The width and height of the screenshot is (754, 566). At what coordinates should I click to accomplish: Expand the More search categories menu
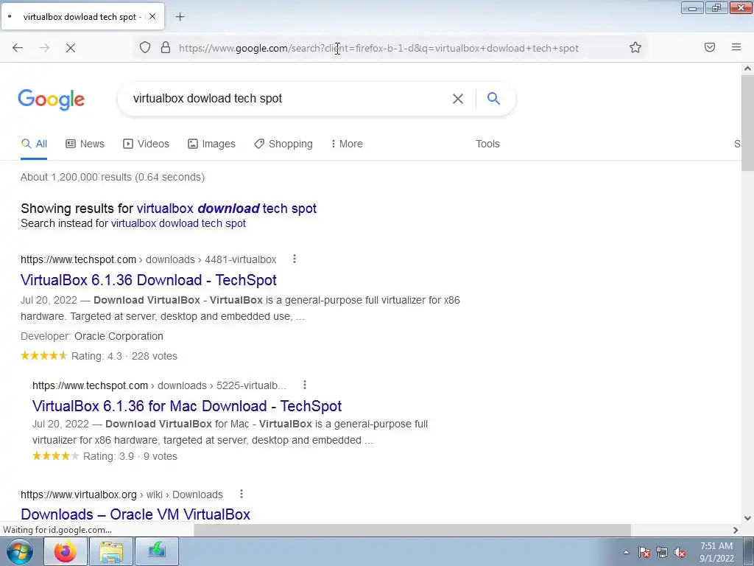[x=347, y=144]
